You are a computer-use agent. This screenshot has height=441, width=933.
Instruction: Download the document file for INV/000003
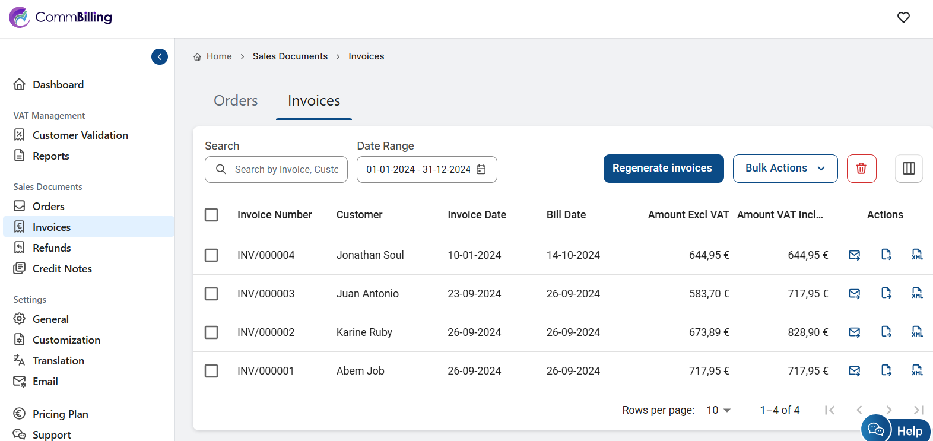point(886,294)
